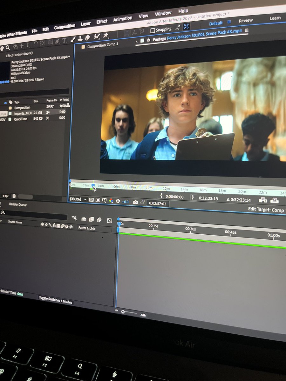
Task: Set Out point to current time
Action: (x=194, y=197)
